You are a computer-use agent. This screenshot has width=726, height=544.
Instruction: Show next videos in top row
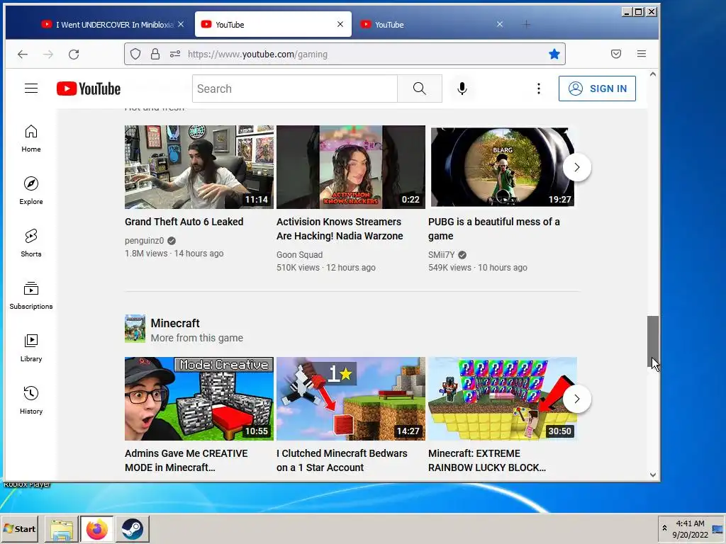click(576, 167)
